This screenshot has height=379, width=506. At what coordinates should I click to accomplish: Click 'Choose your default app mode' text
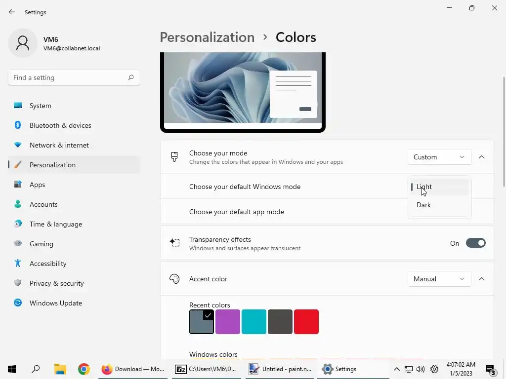point(237,212)
